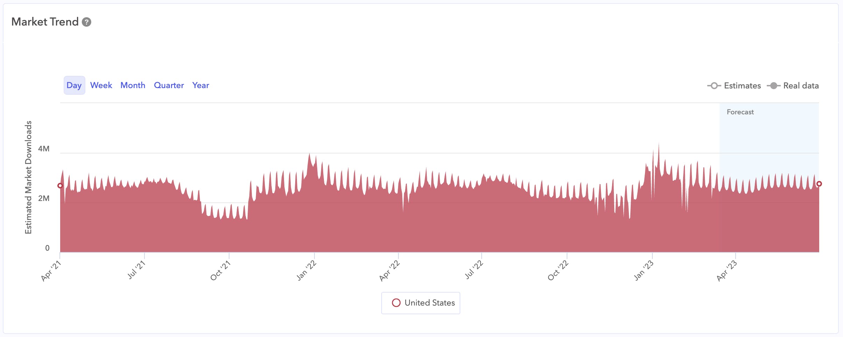This screenshot has width=843, height=337.
Task: Click the help icon beside Market Trend
Action: (x=86, y=22)
